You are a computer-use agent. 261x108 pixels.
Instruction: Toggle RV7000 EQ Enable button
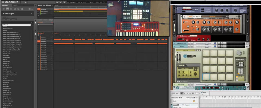tap(203, 9)
